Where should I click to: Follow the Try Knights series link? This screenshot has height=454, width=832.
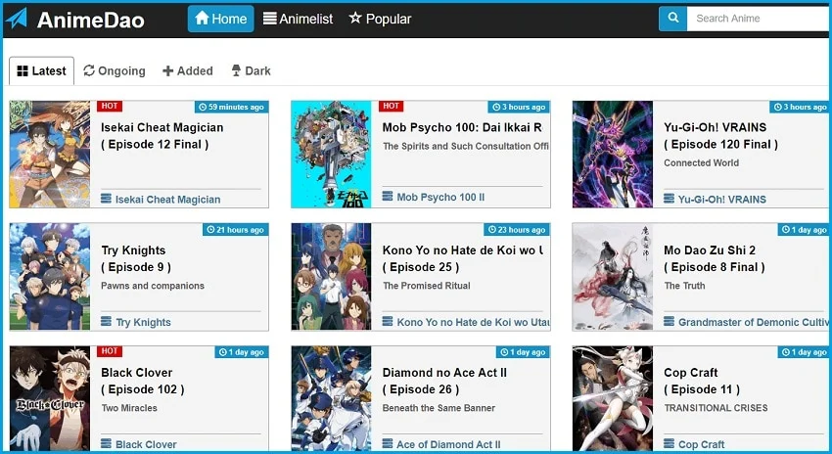[143, 322]
